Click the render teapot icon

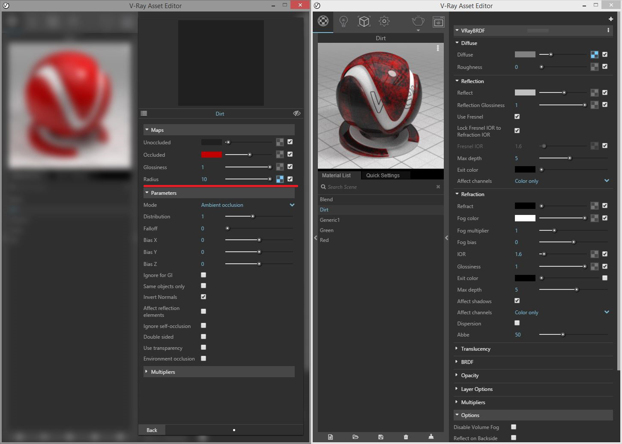pyautogui.click(x=418, y=21)
